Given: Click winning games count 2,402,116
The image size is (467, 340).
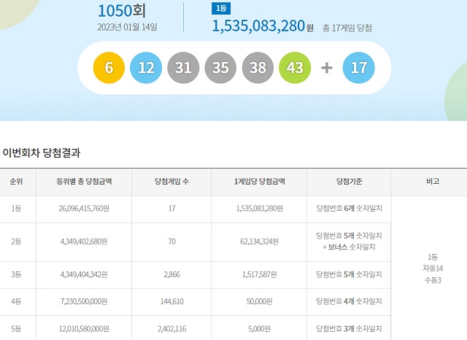Looking at the screenshot, I should pos(172,328).
